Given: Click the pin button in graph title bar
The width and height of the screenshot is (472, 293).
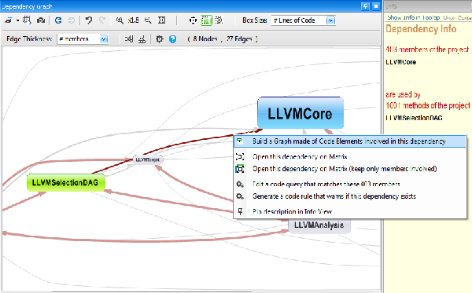Looking at the screenshot, I should (x=365, y=6).
